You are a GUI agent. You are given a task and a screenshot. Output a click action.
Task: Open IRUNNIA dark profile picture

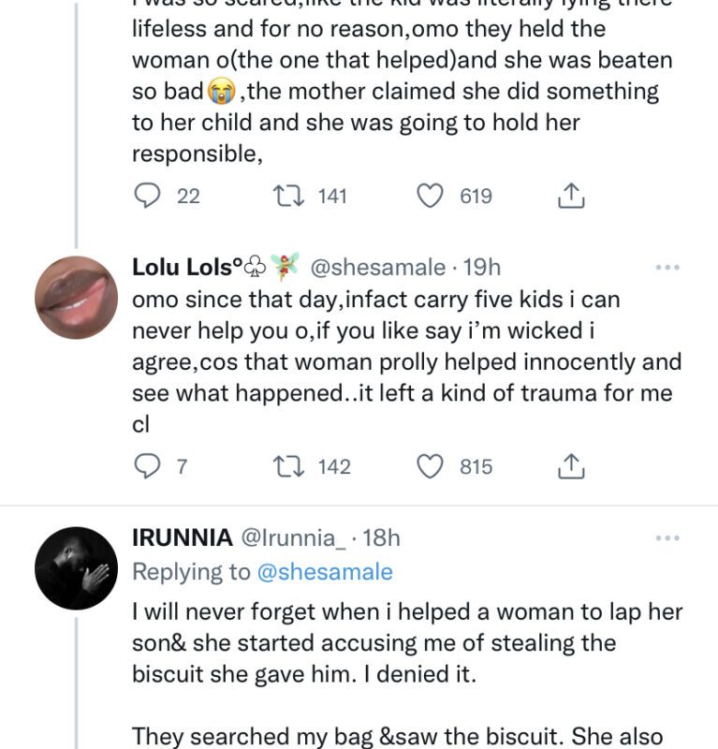77,567
